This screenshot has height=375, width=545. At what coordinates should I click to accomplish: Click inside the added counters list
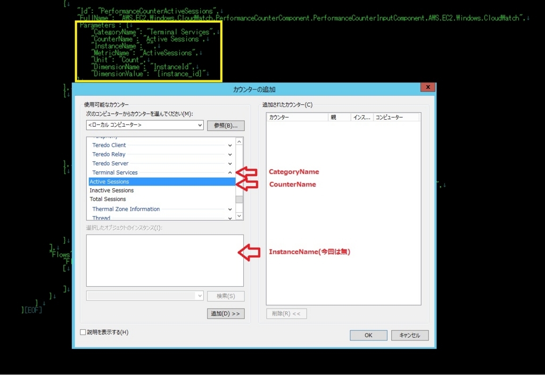pyautogui.click(x=343, y=213)
